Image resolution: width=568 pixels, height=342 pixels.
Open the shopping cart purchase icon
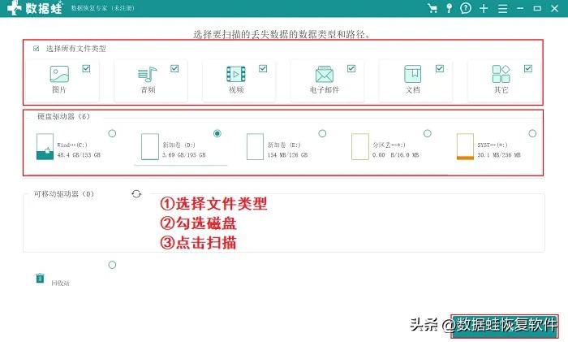[431, 9]
